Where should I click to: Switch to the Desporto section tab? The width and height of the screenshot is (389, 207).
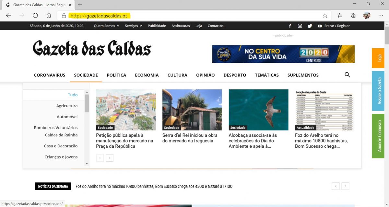pos(235,75)
